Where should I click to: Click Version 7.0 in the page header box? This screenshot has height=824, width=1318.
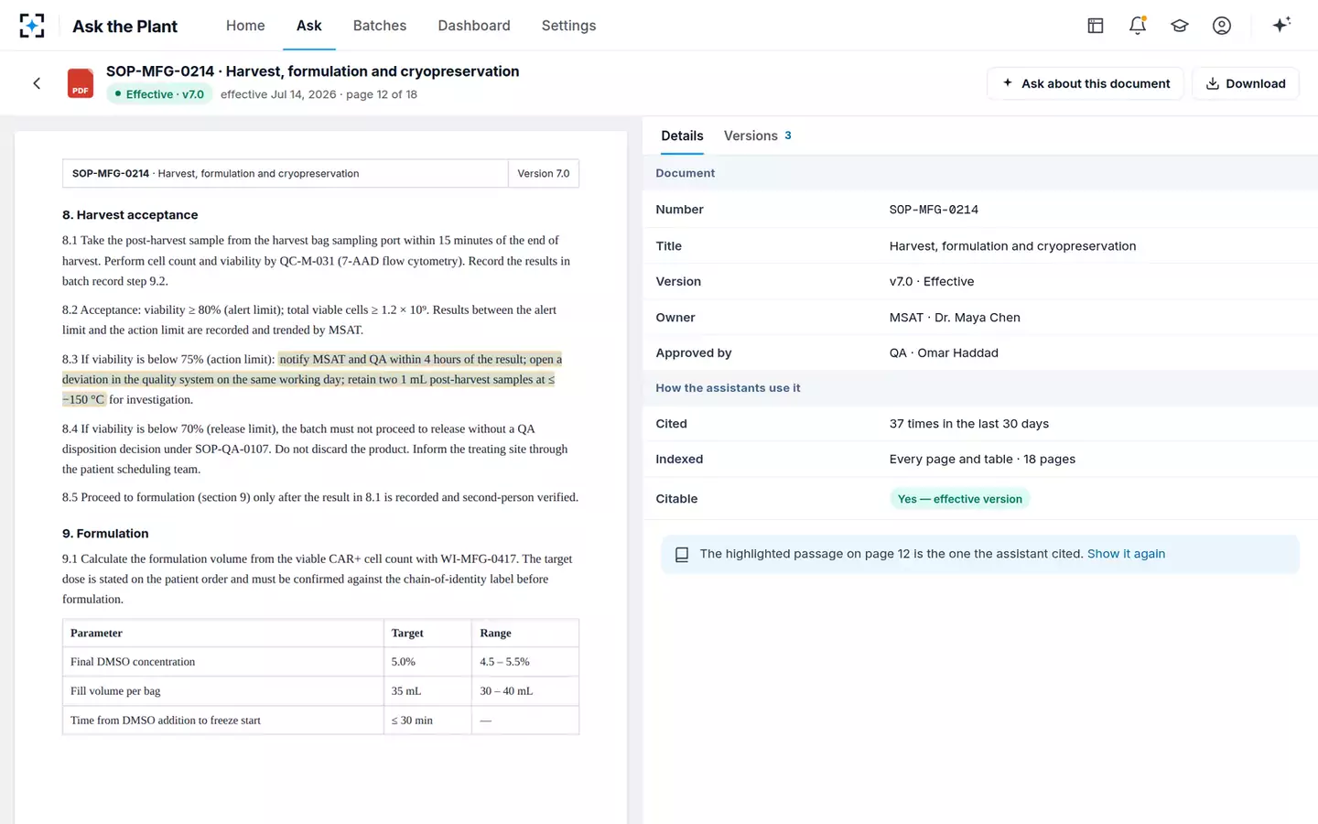(544, 174)
